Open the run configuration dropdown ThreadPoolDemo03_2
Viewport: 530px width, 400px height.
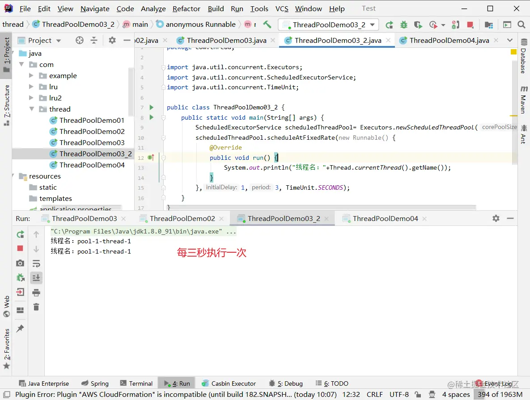click(x=328, y=25)
